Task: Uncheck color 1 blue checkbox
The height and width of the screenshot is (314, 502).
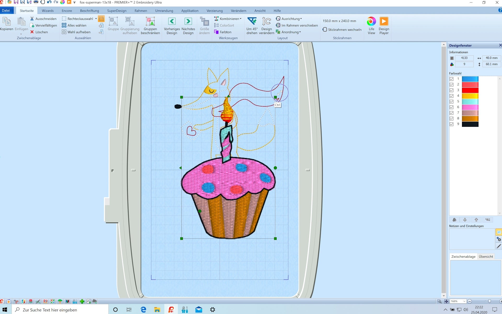Action: [x=452, y=79]
